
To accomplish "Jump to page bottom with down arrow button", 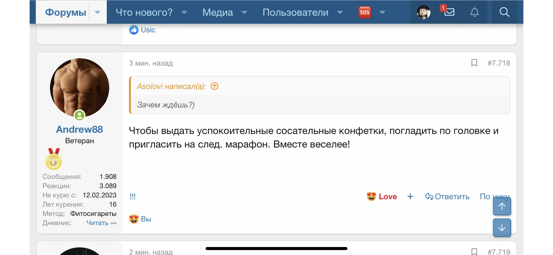I will pos(502,228).
